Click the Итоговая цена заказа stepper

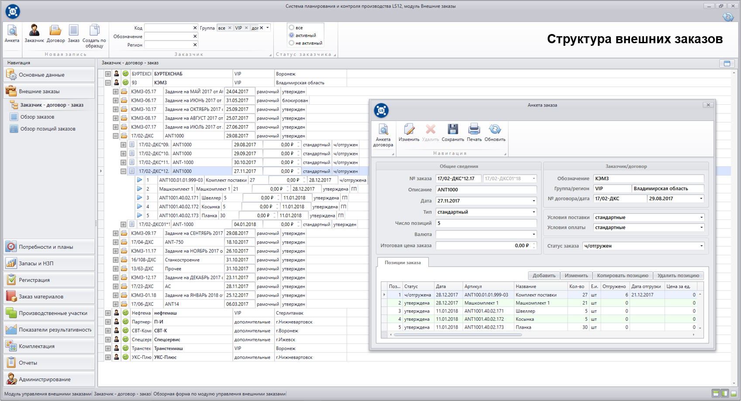point(534,246)
